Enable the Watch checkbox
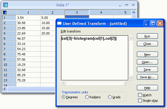The image size is (167, 109). (140, 95)
